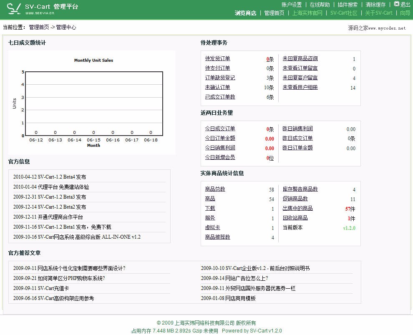
Task: Click the 今日订单金额 link
Action: pos(220,138)
